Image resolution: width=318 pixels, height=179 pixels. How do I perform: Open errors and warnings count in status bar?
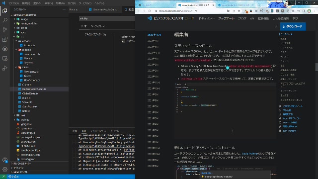[x=13, y=177]
